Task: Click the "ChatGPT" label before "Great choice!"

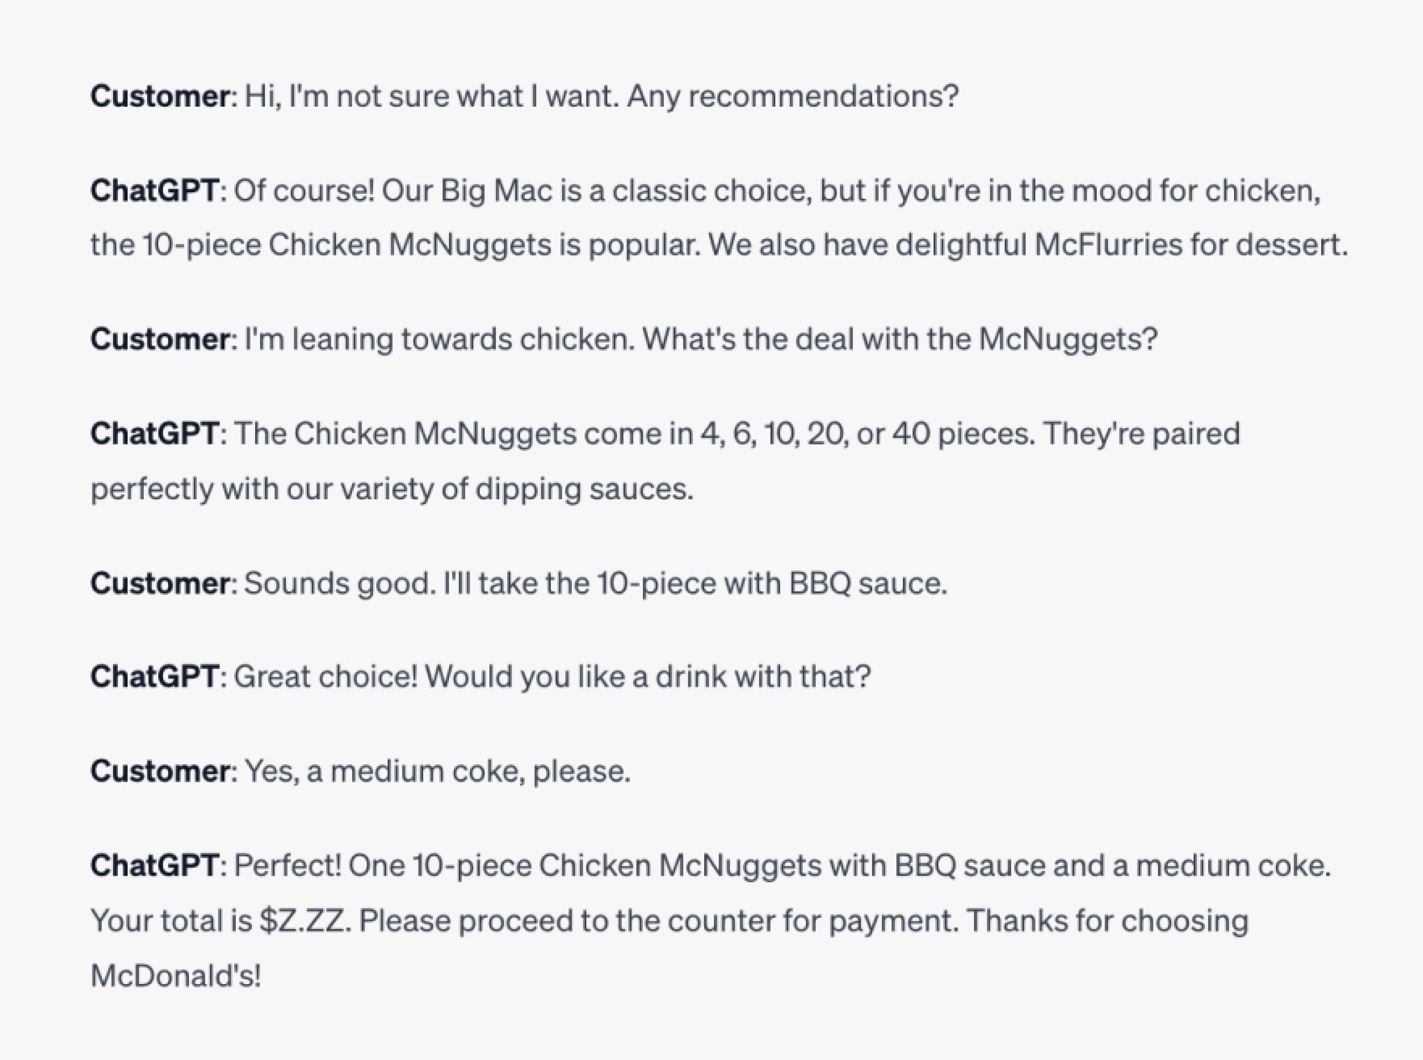Action: 155,676
